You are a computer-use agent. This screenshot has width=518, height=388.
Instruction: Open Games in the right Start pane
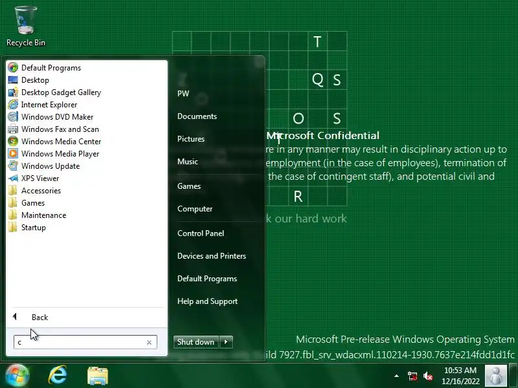pos(189,186)
